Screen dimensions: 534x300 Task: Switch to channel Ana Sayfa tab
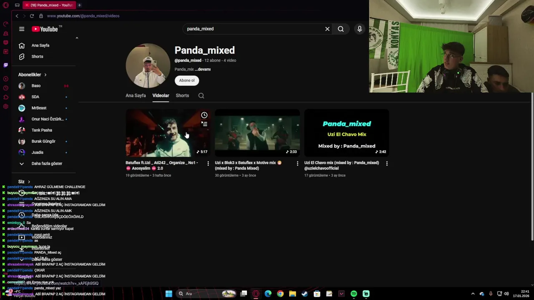pyautogui.click(x=136, y=96)
